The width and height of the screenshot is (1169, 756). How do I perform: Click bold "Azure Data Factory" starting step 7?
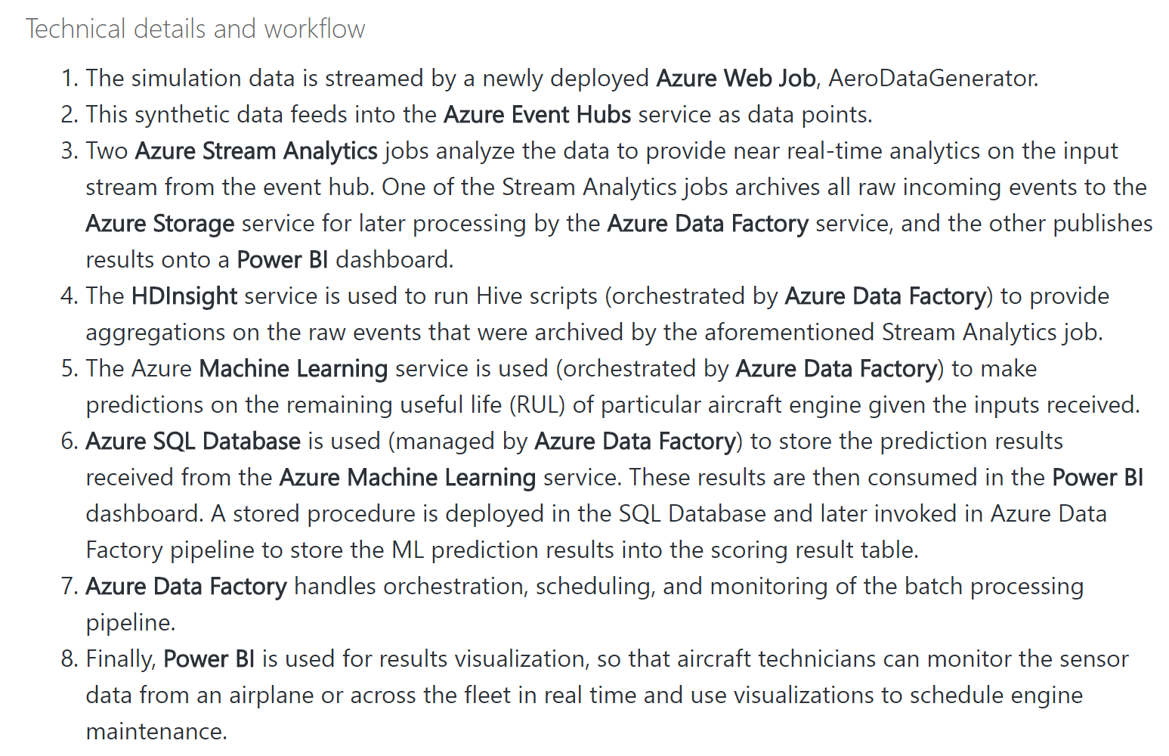(x=186, y=586)
